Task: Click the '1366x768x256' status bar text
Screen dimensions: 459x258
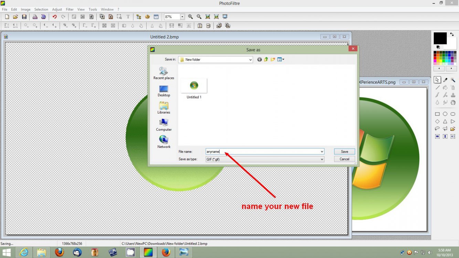Action: [x=72, y=244]
